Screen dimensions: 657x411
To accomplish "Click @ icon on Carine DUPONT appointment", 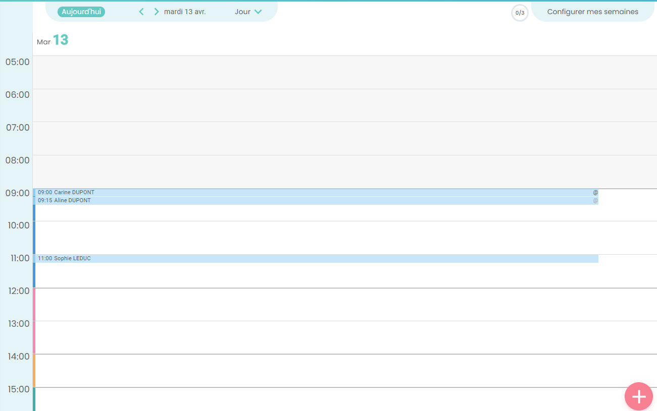I will 595,193.
